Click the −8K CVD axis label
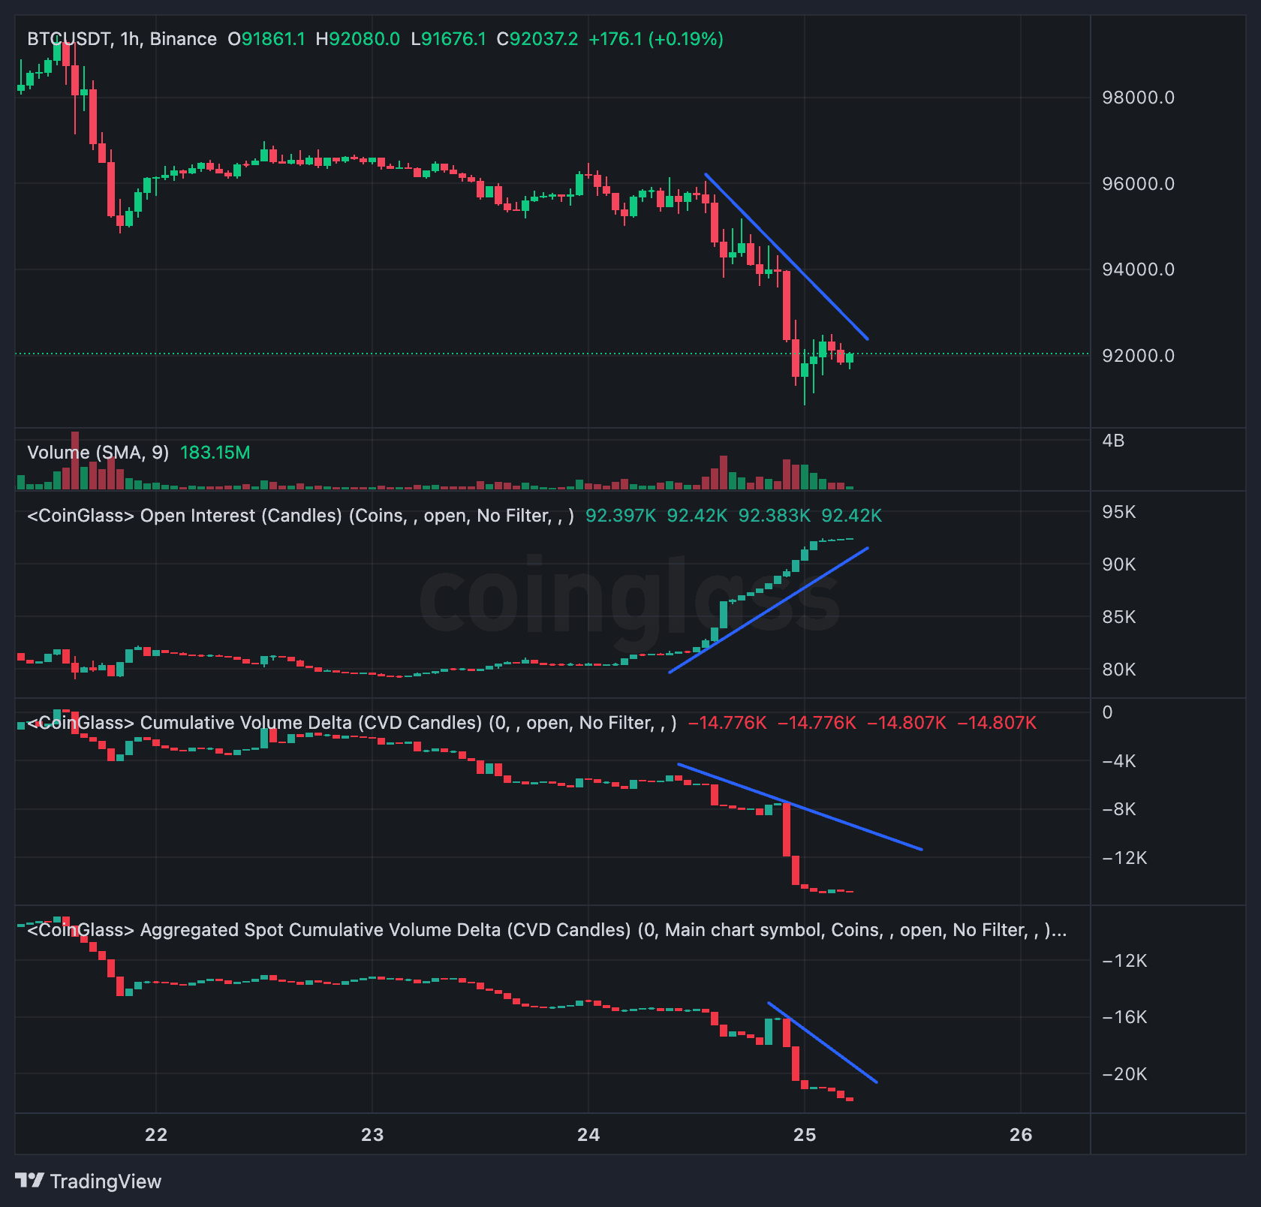This screenshot has width=1261, height=1207. pos(1118,809)
